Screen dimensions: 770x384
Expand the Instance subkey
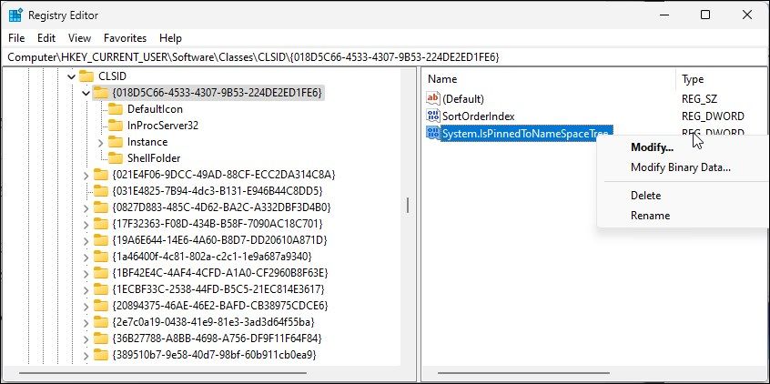click(x=101, y=142)
